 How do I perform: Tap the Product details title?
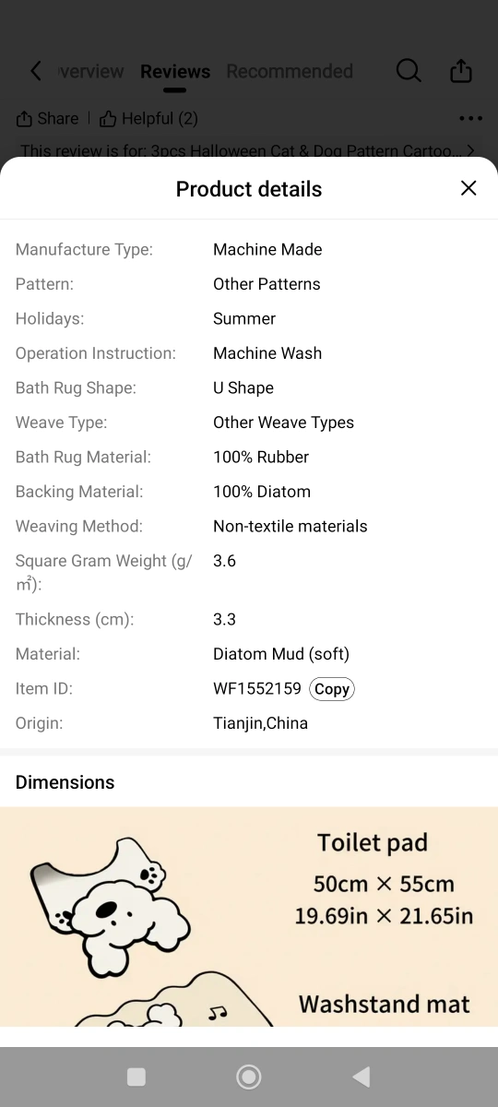click(x=249, y=189)
